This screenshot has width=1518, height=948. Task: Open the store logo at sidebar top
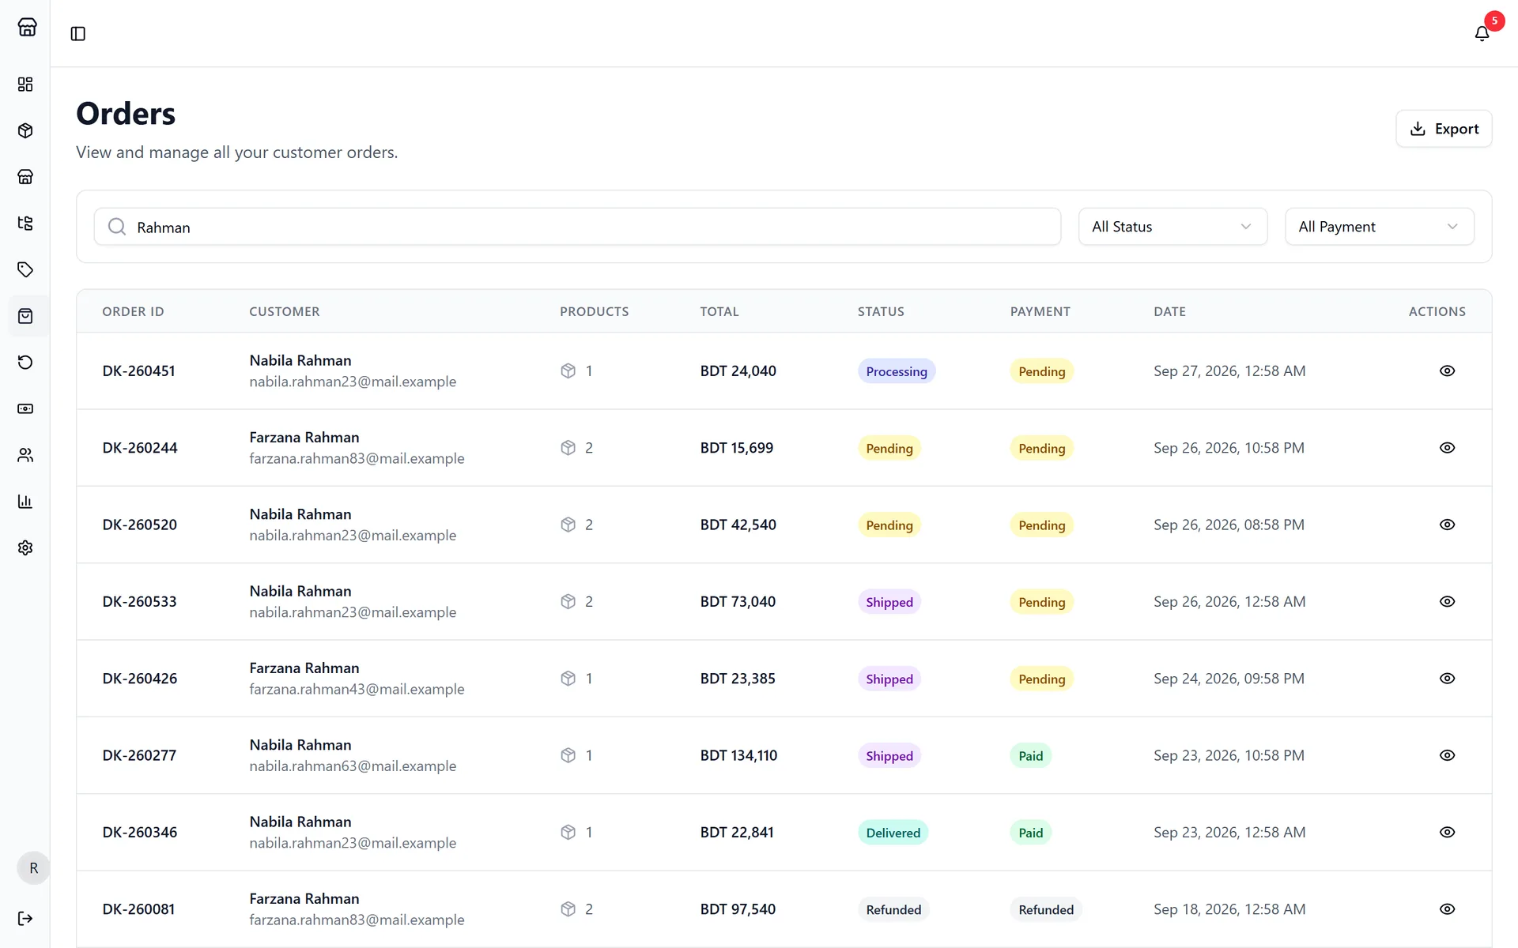tap(27, 27)
